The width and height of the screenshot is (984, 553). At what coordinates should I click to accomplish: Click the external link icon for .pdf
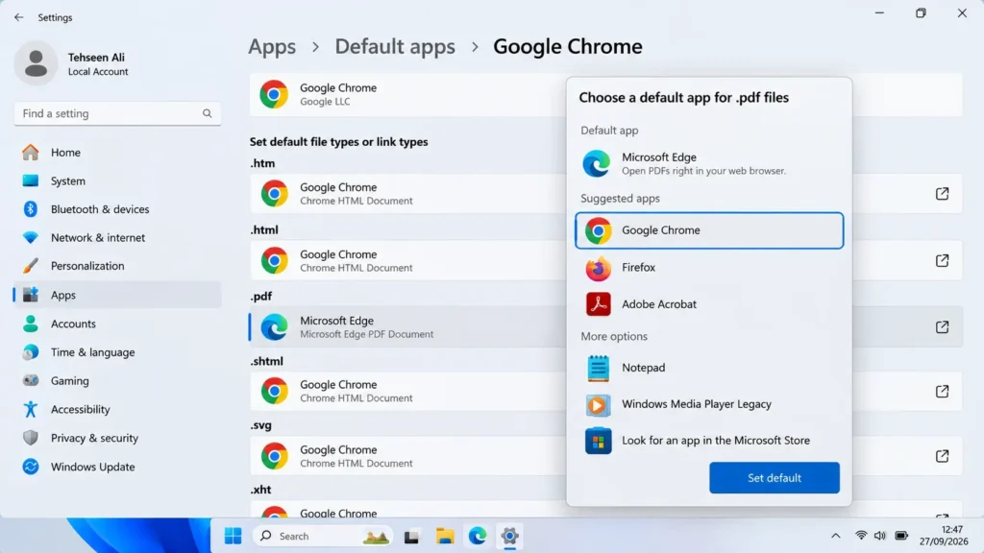click(942, 326)
